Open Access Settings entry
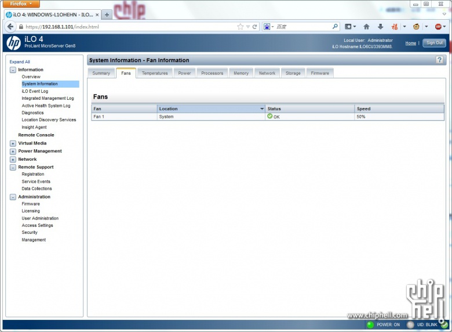 tap(38, 225)
